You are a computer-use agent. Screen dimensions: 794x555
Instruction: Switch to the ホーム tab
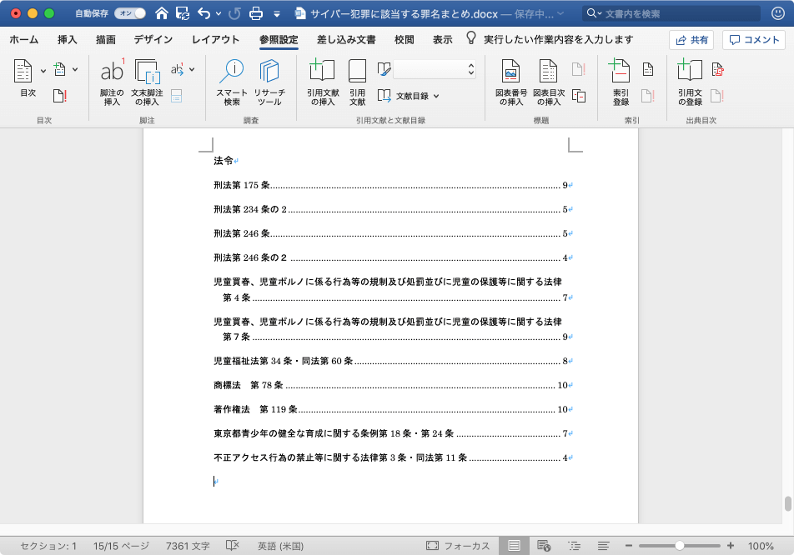24,39
